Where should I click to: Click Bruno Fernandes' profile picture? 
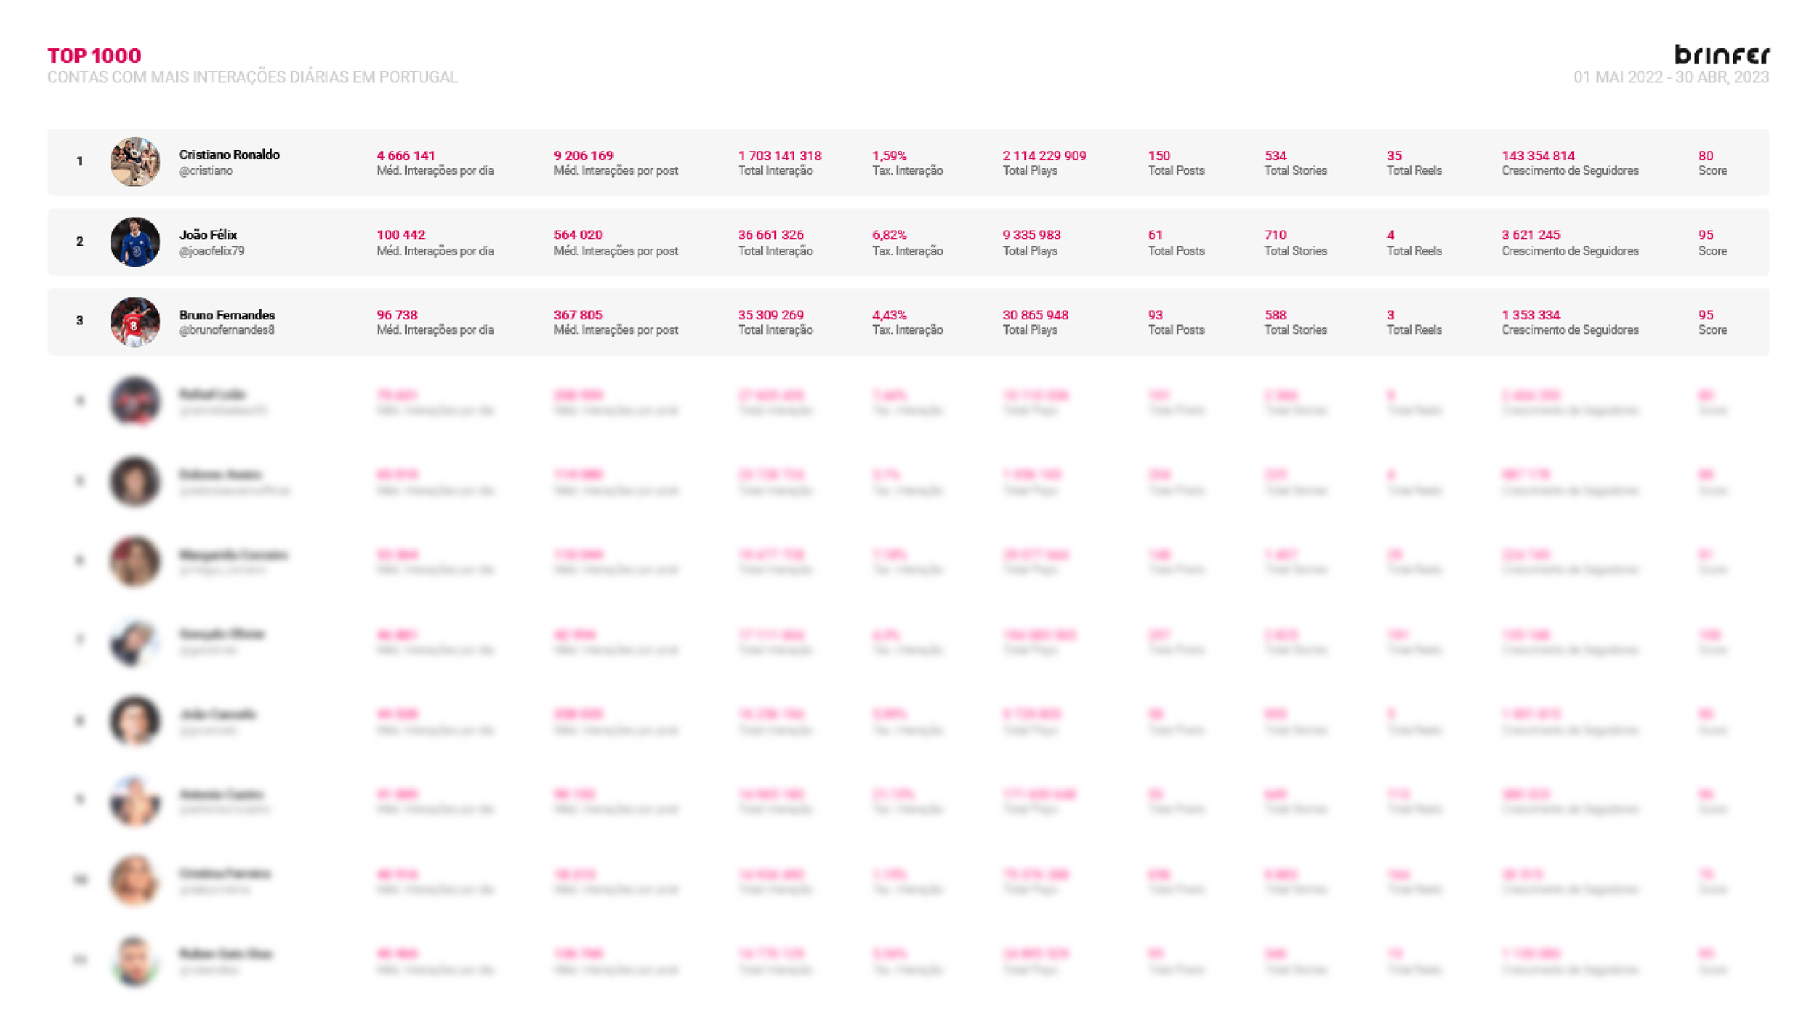(x=134, y=322)
